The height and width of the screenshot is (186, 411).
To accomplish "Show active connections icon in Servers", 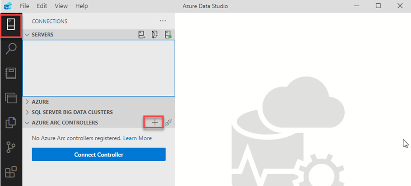I will 168,35.
